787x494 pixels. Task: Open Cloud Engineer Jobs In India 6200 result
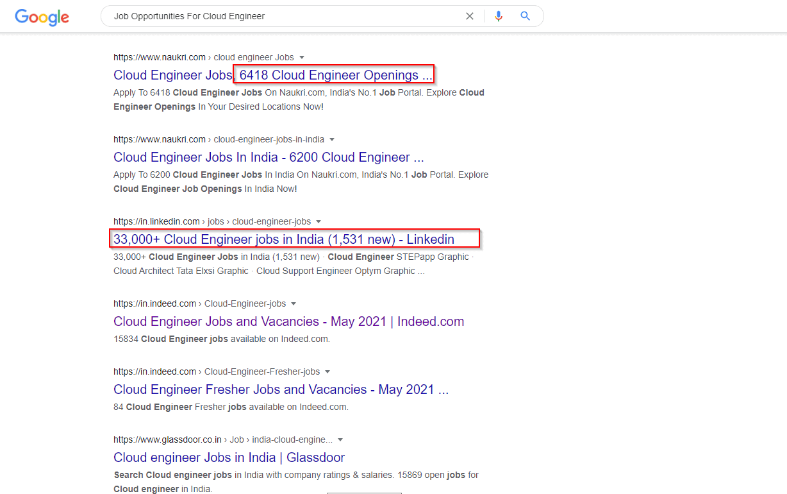(x=268, y=157)
